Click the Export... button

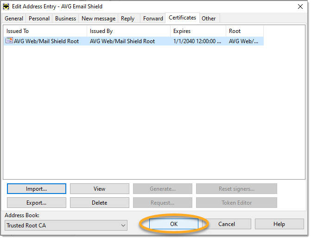click(36, 203)
